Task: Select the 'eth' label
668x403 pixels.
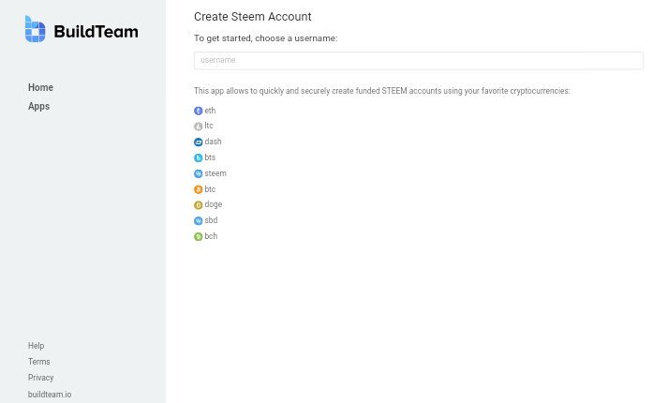Action: tap(210, 111)
